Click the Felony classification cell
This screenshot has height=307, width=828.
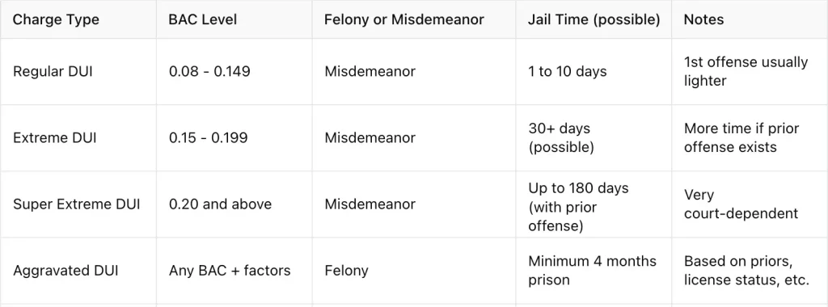click(x=346, y=271)
